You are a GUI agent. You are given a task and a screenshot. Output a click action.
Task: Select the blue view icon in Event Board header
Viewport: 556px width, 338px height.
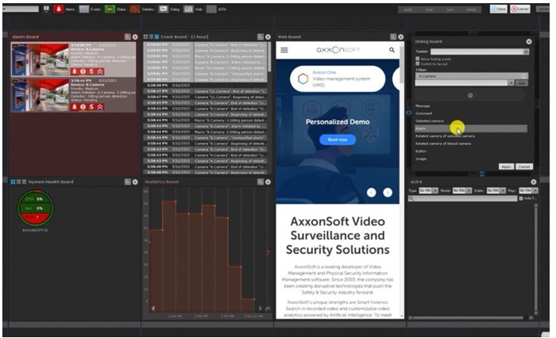tap(156, 36)
